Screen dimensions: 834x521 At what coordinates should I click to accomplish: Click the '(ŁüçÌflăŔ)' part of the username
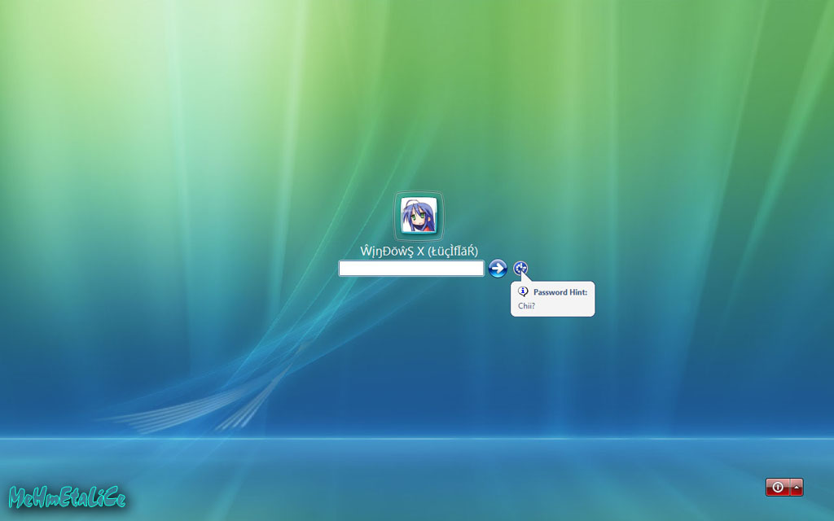click(453, 251)
